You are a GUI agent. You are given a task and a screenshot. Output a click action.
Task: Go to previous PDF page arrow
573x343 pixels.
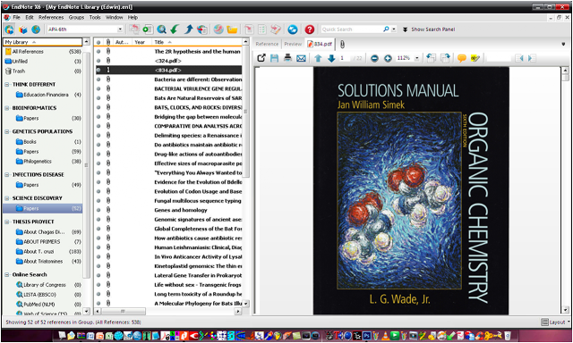tap(318, 58)
